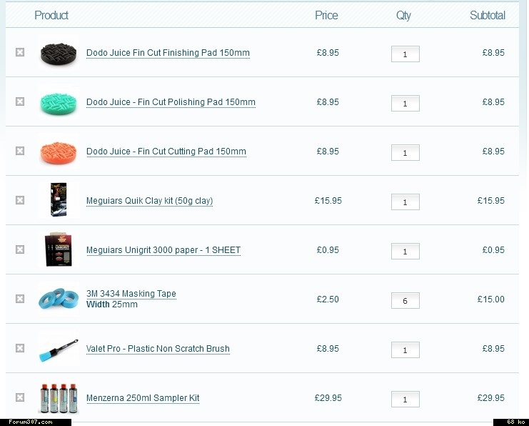
Task: Open 3M 3434 Masking Tape product link
Action: click(x=131, y=294)
